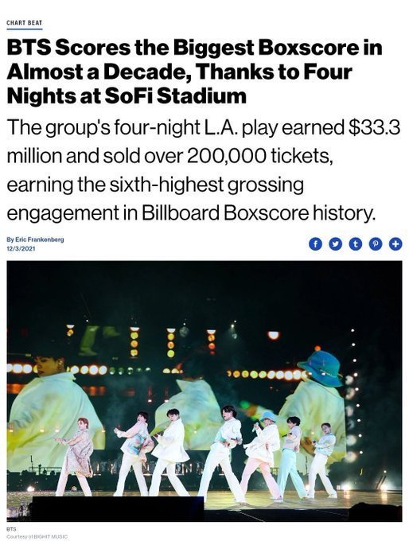Screen dimensions: 409x541
Task: Click the BTS Scores Biggest Boxscore headline
Action: coord(195,72)
